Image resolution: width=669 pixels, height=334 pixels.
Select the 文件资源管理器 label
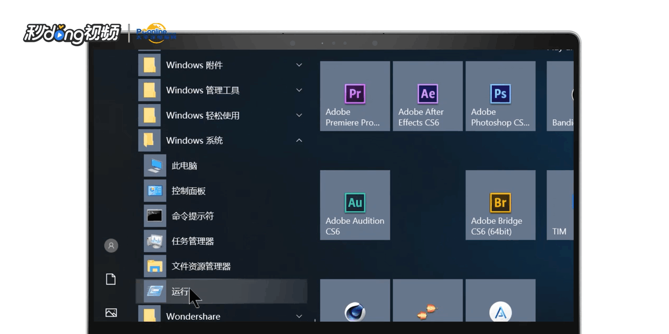[x=201, y=266]
